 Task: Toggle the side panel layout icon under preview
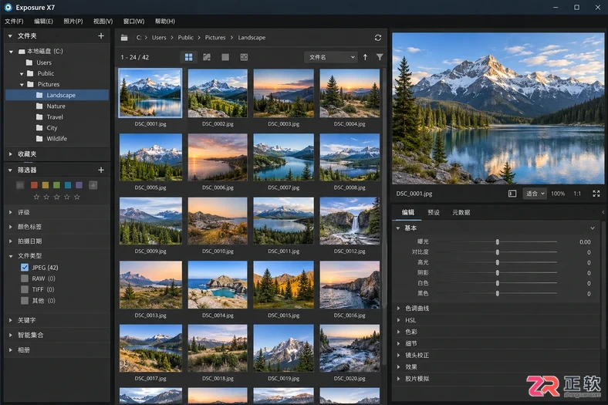click(512, 194)
